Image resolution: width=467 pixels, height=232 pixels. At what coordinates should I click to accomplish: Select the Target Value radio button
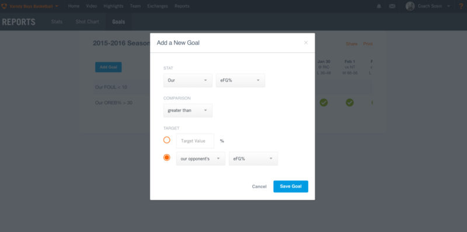pos(167,140)
